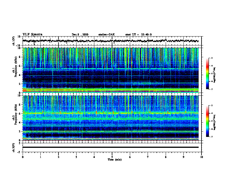Image resolution: width=227 pixels, height=176 pixels.
Task: Click the "4" tick on the time axis
Action: point(94,157)
